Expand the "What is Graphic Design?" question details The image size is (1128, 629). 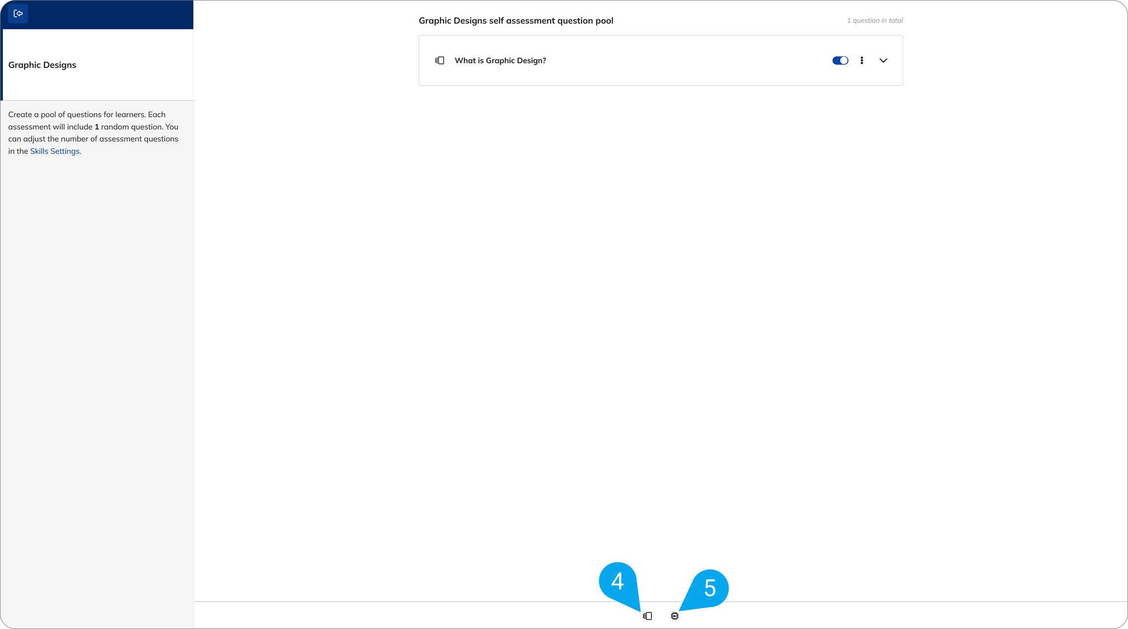[883, 60]
